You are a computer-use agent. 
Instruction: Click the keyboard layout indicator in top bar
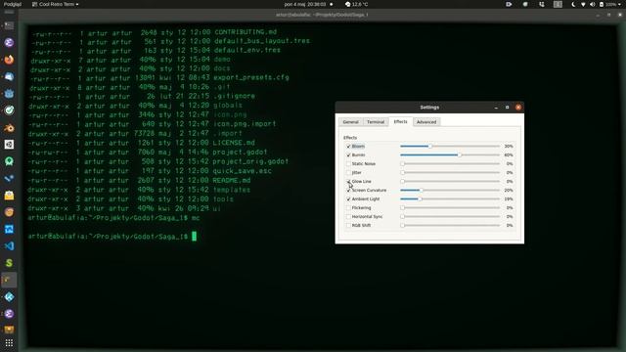click(x=558, y=4)
